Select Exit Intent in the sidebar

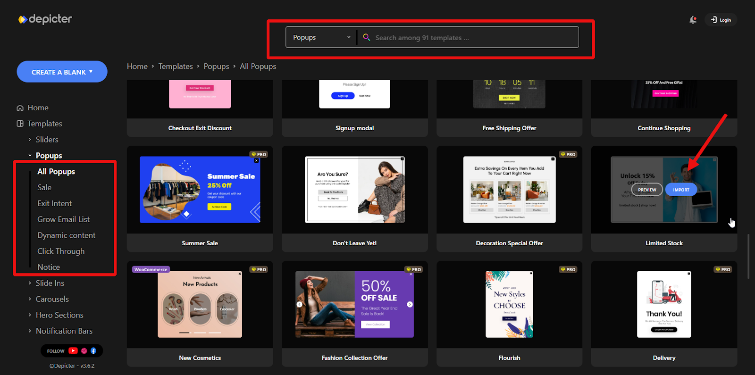tap(55, 203)
